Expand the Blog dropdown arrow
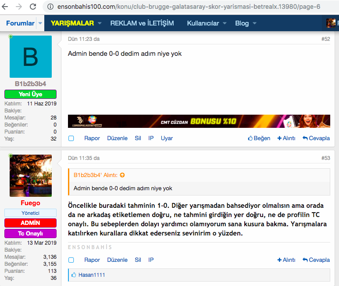339x286 pixels. (x=254, y=23)
